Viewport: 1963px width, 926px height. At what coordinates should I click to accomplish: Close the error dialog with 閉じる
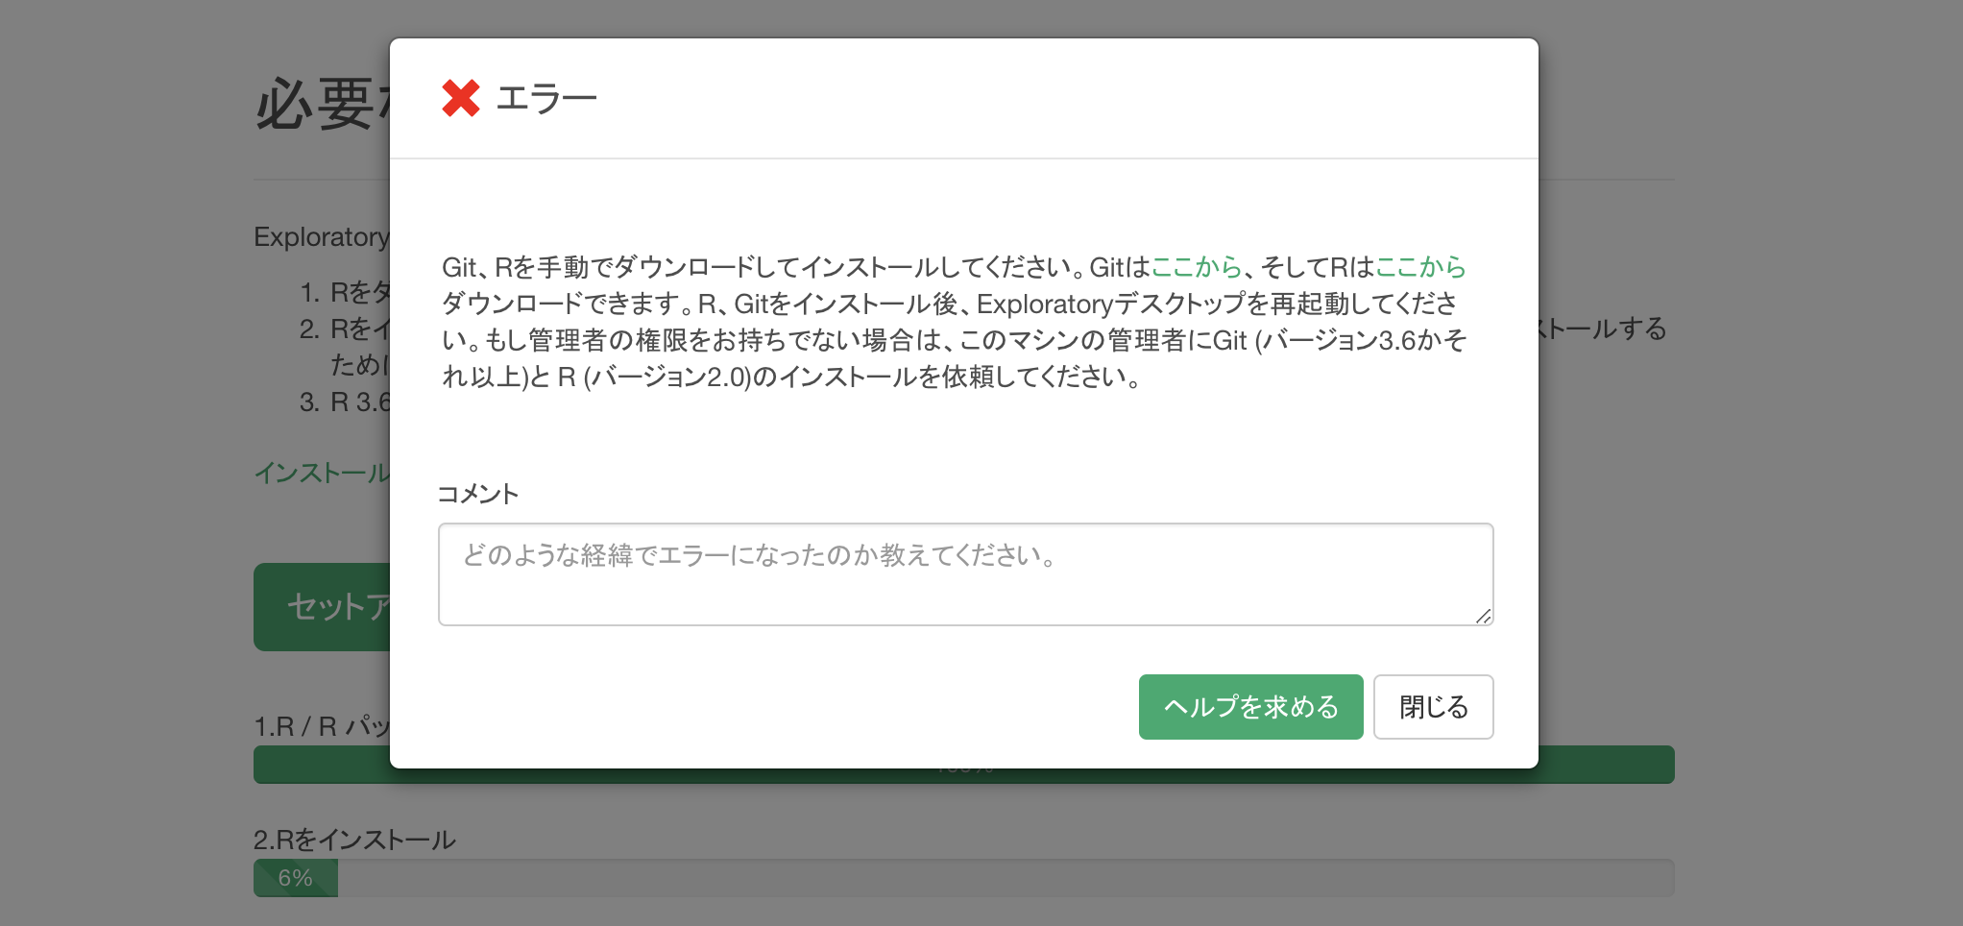1433,707
